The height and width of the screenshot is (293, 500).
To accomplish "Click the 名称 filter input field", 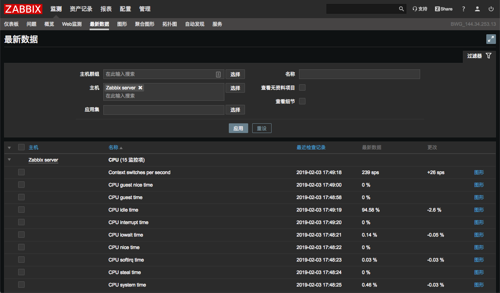I will click(x=359, y=74).
